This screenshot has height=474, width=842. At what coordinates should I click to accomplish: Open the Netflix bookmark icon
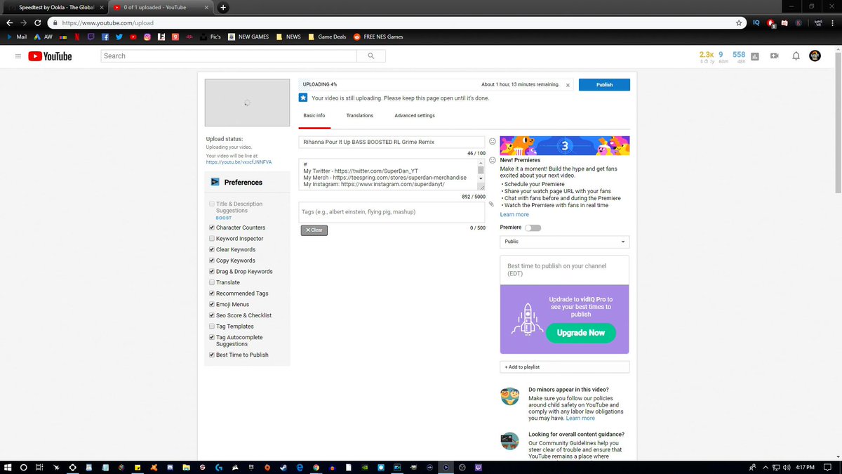pyautogui.click(x=77, y=37)
